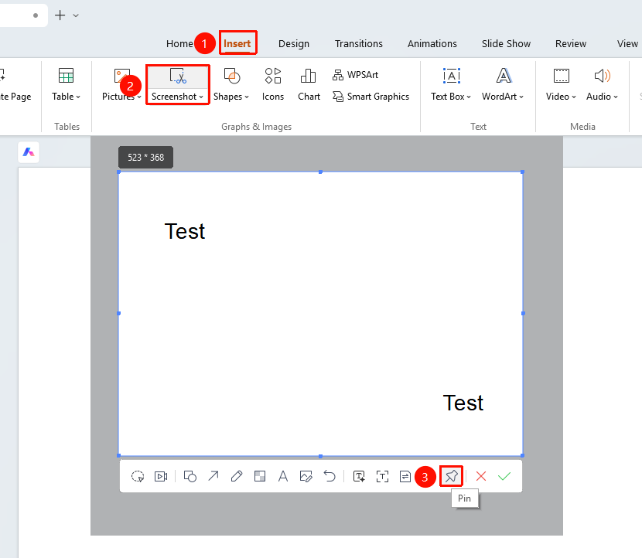Insert Icons from the ribbon
Image resolution: width=642 pixels, height=558 pixels.
[273, 85]
